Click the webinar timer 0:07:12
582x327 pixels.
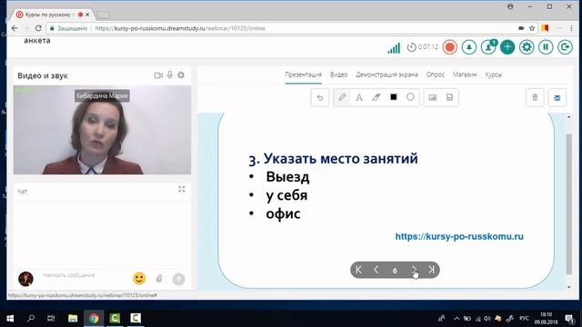(x=423, y=47)
